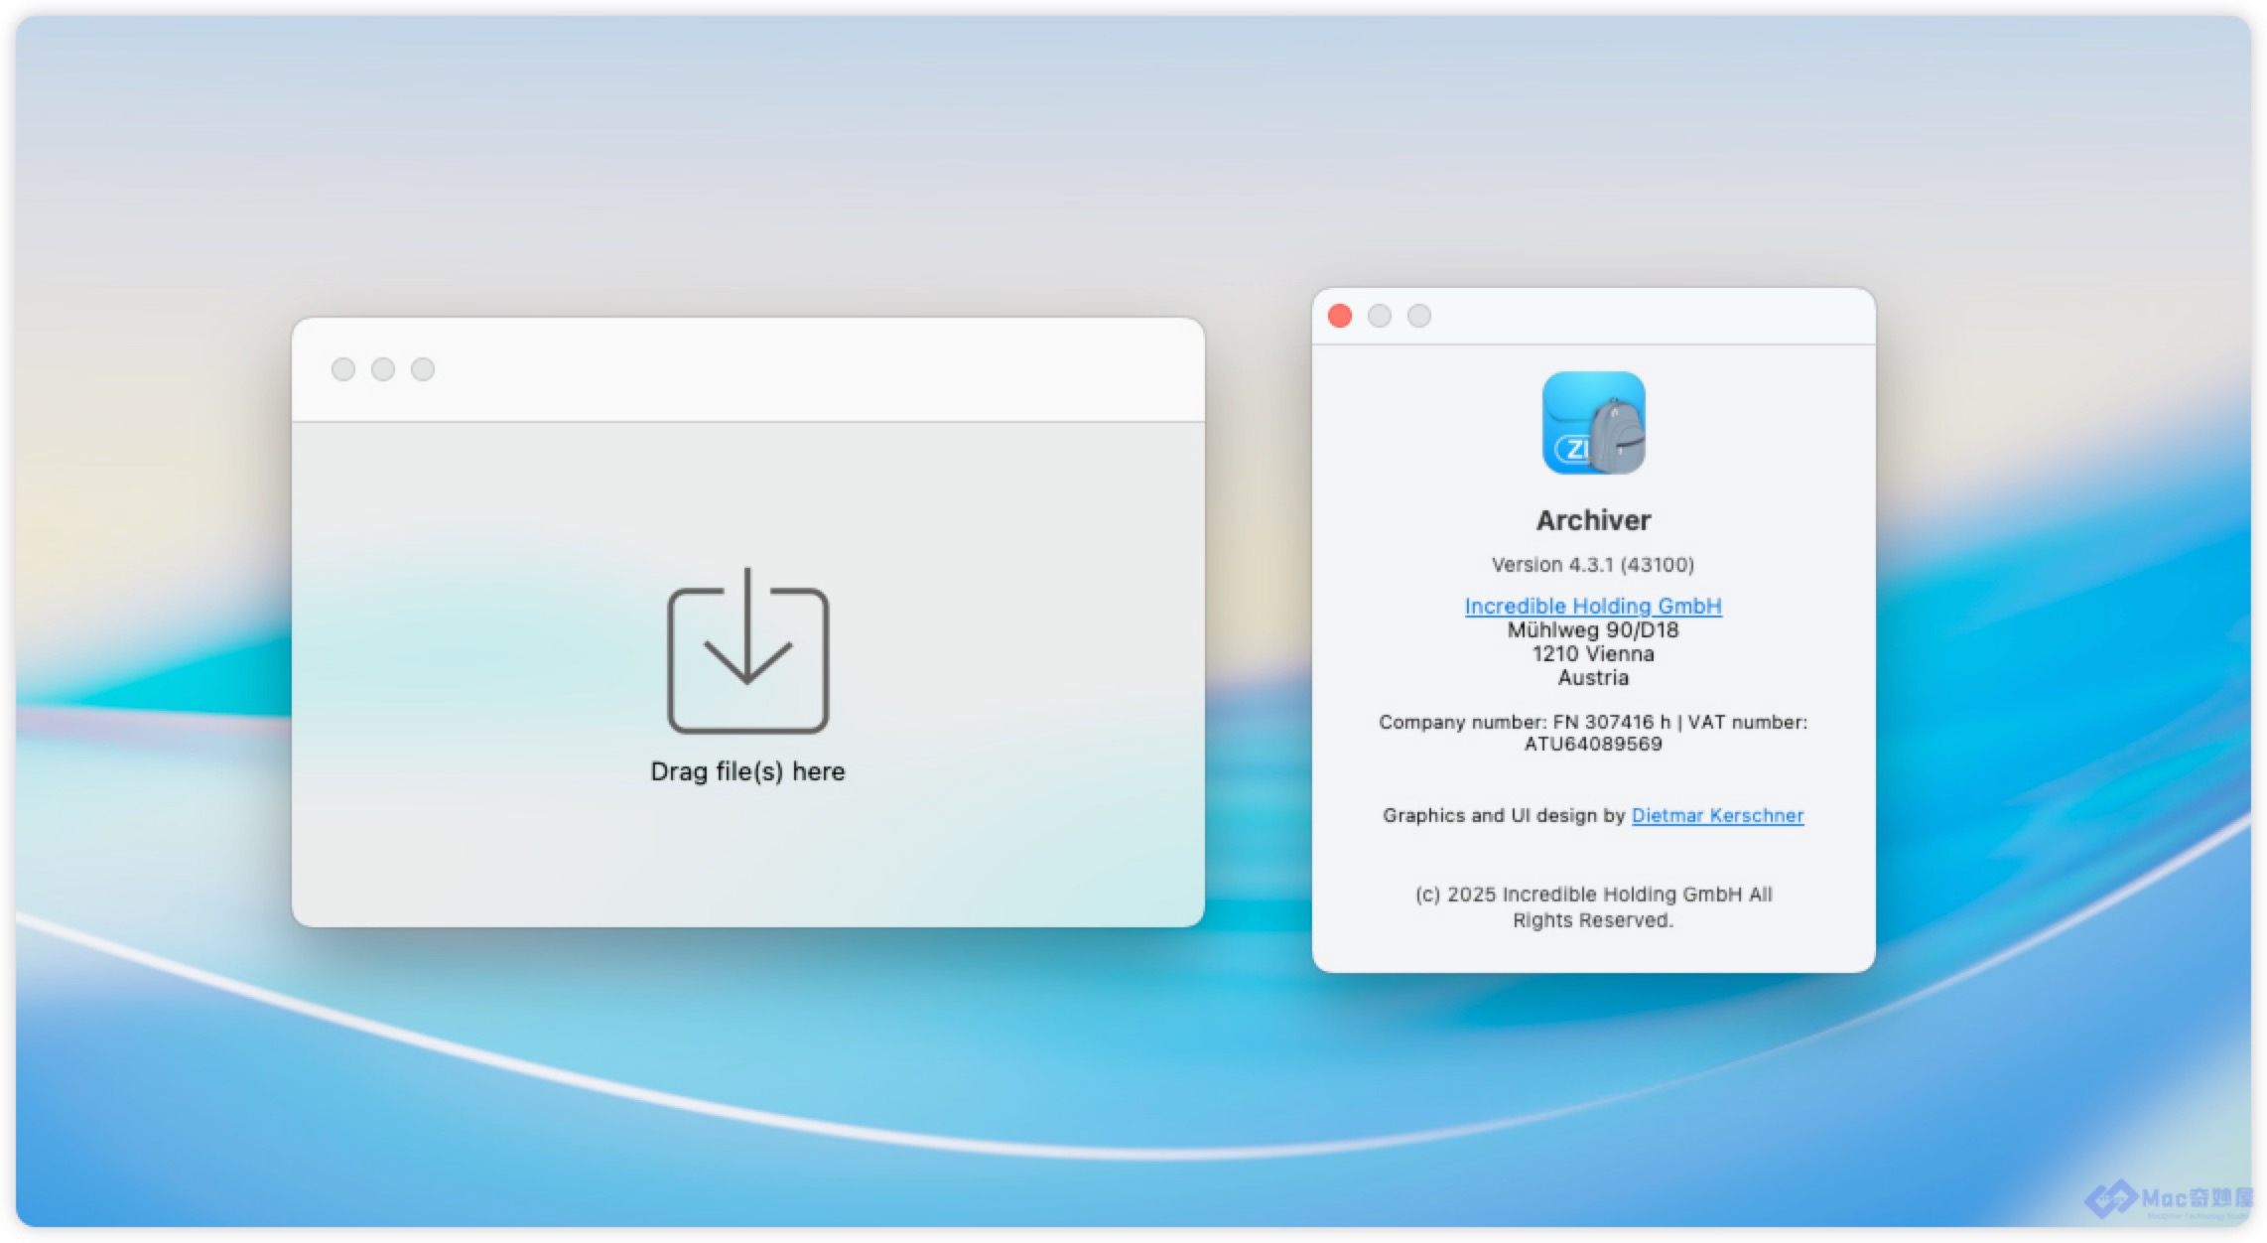Click the main window's gray minimize button
The image size is (2267, 1243).
pyautogui.click(x=383, y=369)
